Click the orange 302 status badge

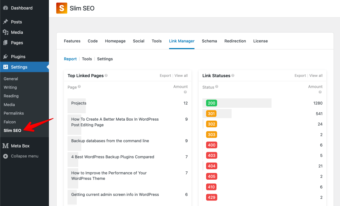(211, 124)
